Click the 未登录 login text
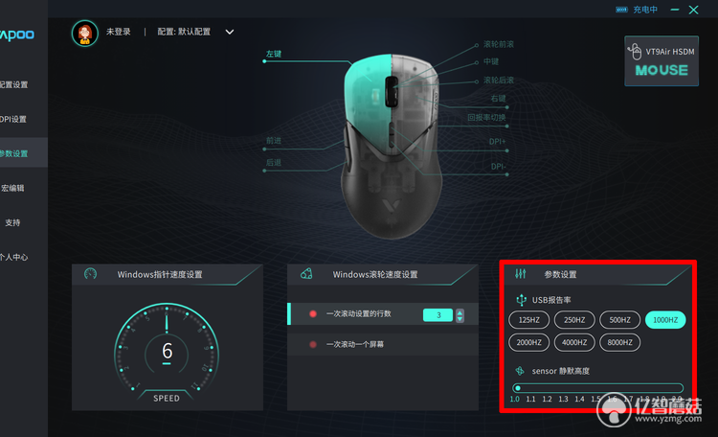The height and width of the screenshot is (437, 718). click(119, 32)
